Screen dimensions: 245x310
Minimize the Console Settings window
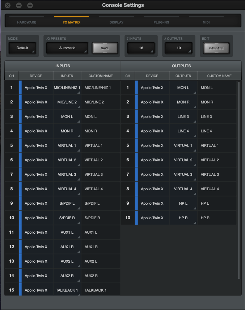click(x=19, y=5)
